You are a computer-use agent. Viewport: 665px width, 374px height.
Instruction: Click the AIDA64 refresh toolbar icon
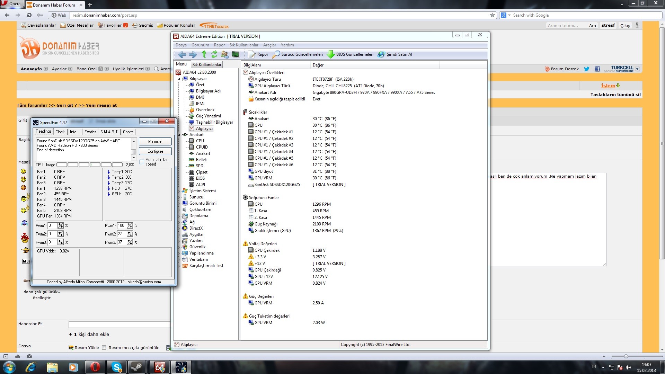214,54
